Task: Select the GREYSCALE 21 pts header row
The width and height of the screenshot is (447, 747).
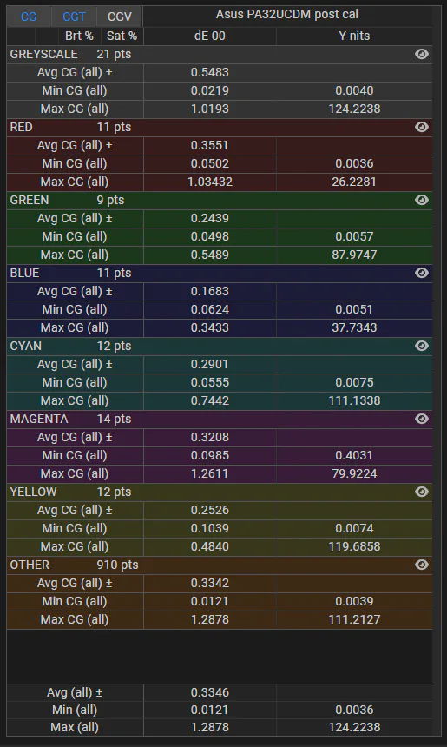Action: pos(220,55)
